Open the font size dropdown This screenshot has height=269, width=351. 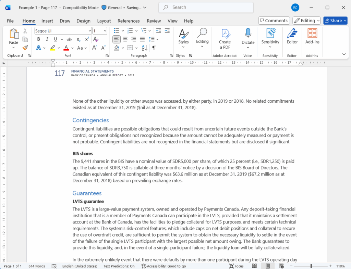[x=104, y=31]
